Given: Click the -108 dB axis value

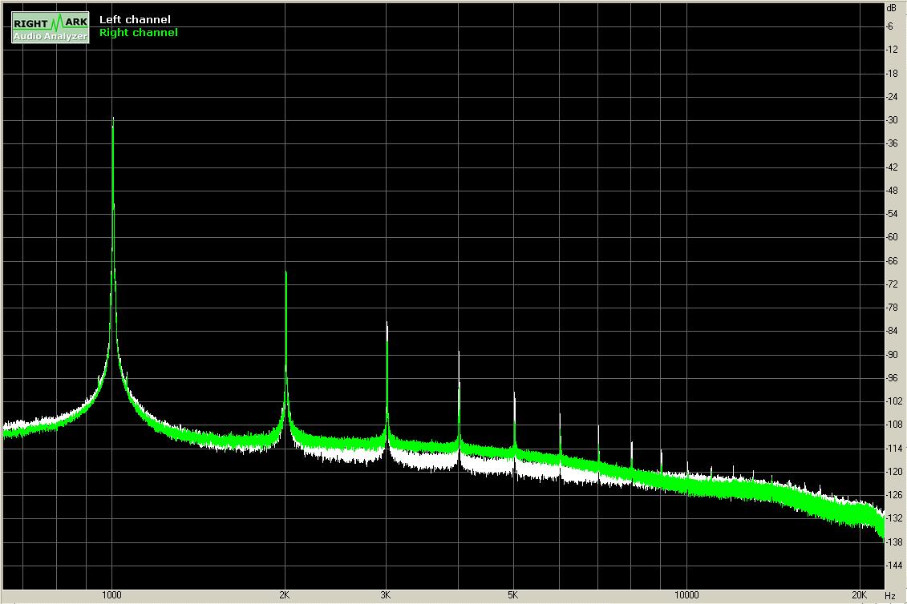Looking at the screenshot, I should coord(894,425).
